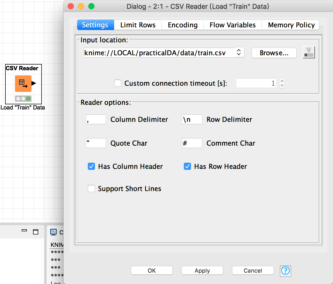Image resolution: width=333 pixels, height=284 pixels.
Task: Enable Support Short Lines checkbox
Action: [91, 188]
